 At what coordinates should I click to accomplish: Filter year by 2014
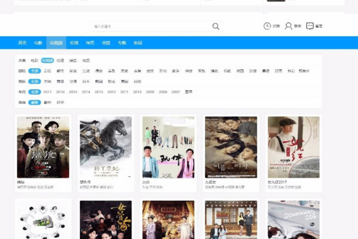click(x=86, y=92)
